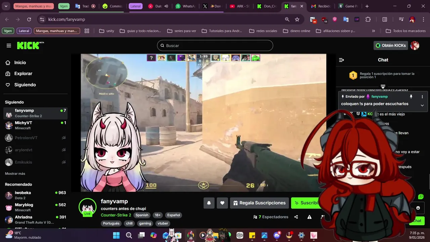Toggle stream notifications bell
This screenshot has width=430, height=242.
pyautogui.click(x=209, y=203)
